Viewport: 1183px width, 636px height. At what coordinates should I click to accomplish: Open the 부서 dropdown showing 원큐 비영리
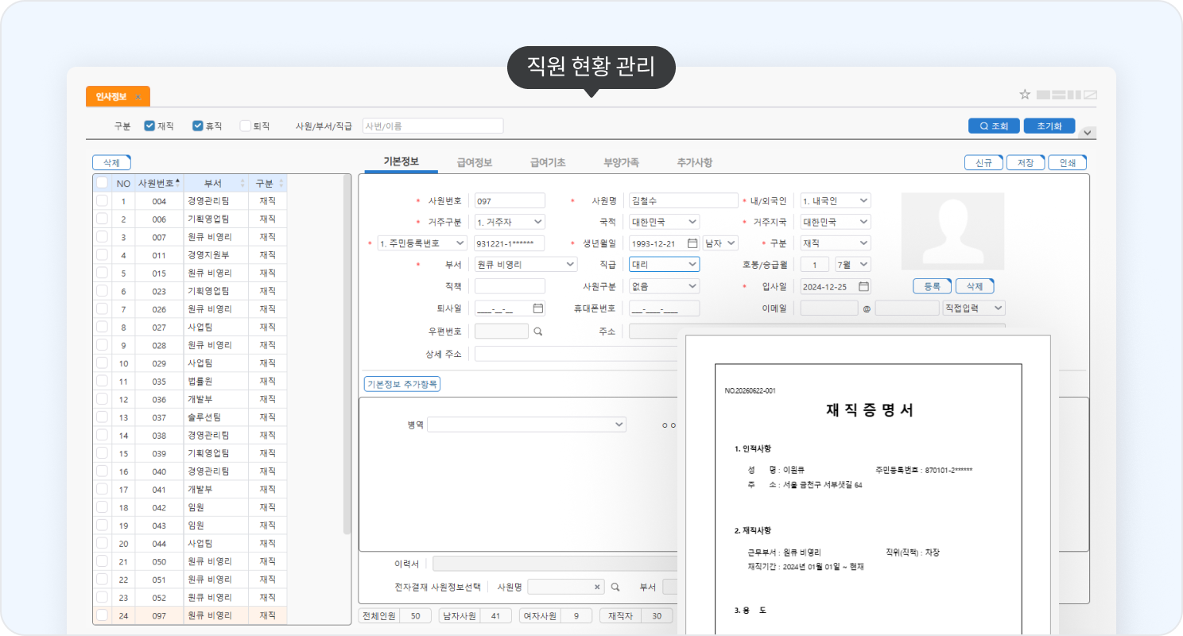click(x=526, y=265)
